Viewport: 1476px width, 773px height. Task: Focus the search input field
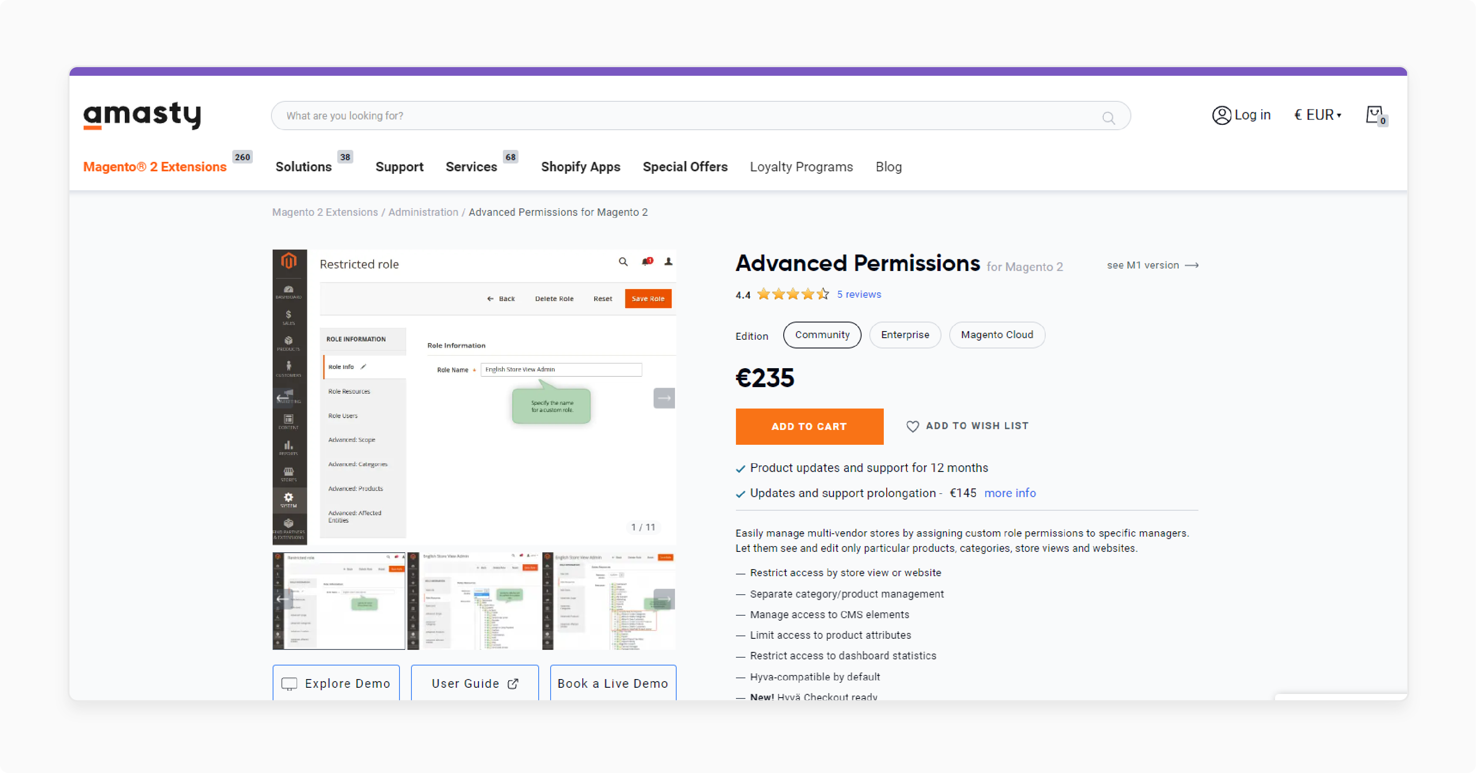[x=700, y=116]
